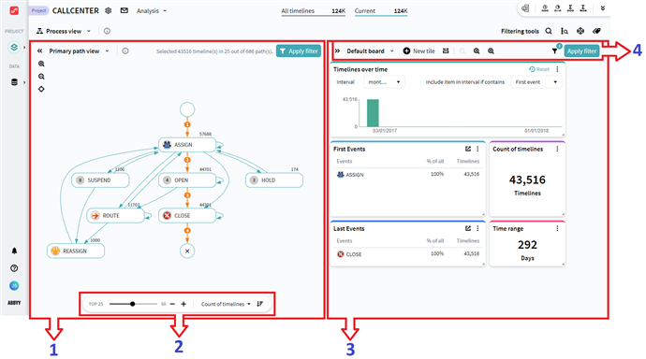The height and width of the screenshot is (359, 646).
Task: Select the ROUTE process node
Action: [x=116, y=215]
